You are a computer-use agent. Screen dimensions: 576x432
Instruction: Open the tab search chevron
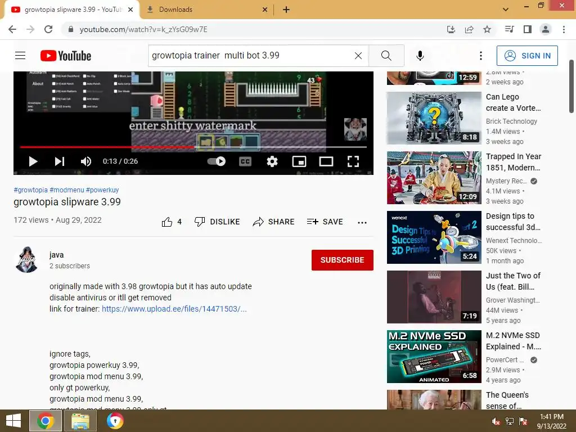pos(506,10)
